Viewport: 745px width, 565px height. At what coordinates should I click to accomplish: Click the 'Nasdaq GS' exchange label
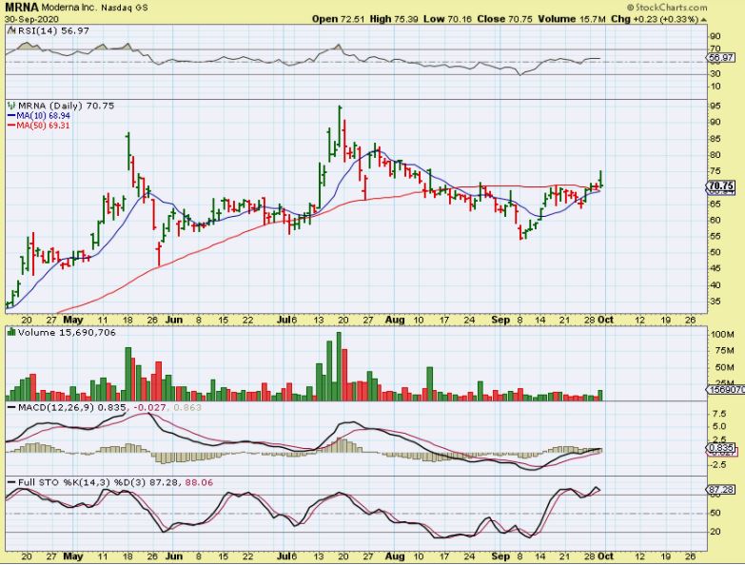(125, 8)
